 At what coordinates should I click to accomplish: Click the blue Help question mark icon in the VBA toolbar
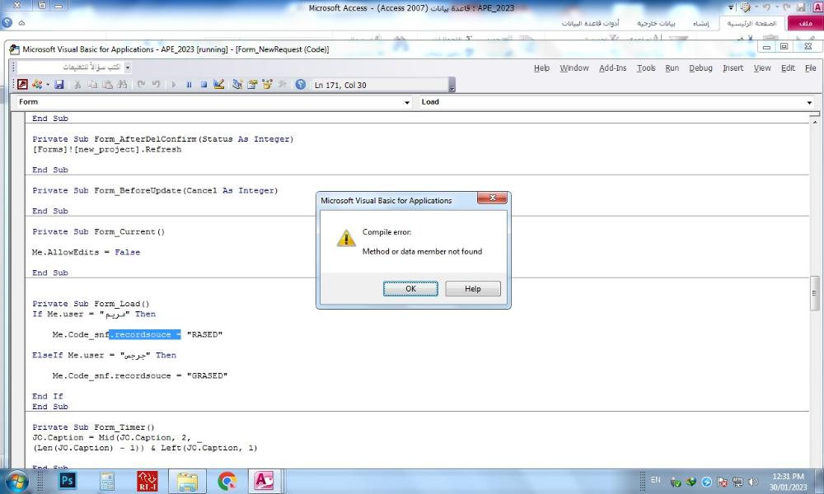[300, 85]
